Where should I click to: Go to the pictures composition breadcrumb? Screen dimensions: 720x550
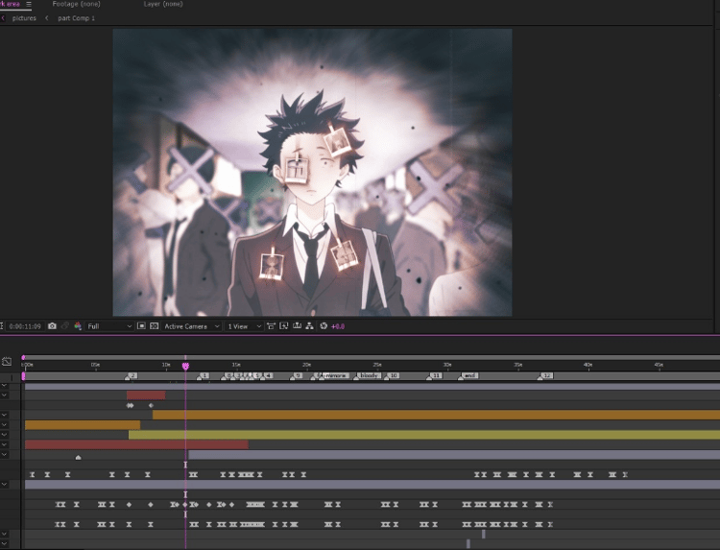pyautogui.click(x=24, y=18)
